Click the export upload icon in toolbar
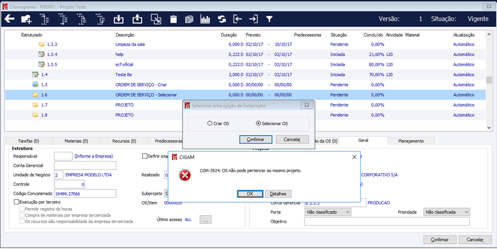Viewport: 497px width, 249px height. tap(137, 19)
